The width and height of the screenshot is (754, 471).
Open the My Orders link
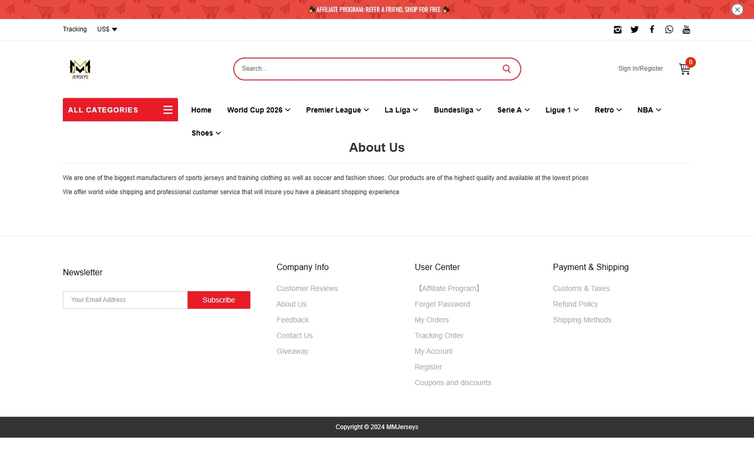(432, 320)
